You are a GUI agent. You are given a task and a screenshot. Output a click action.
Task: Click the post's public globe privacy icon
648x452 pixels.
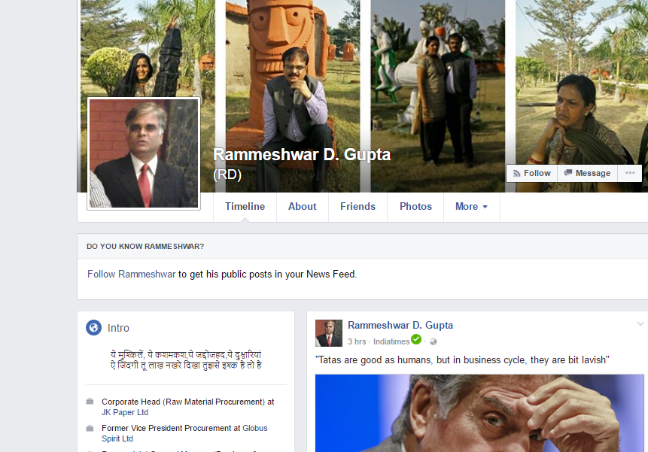click(x=433, y=341)
